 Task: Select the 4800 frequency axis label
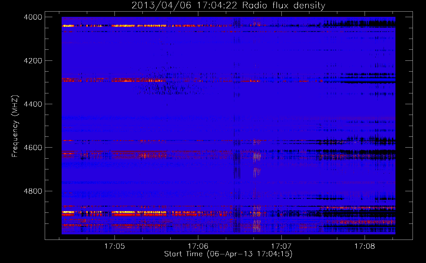point(33,191)
